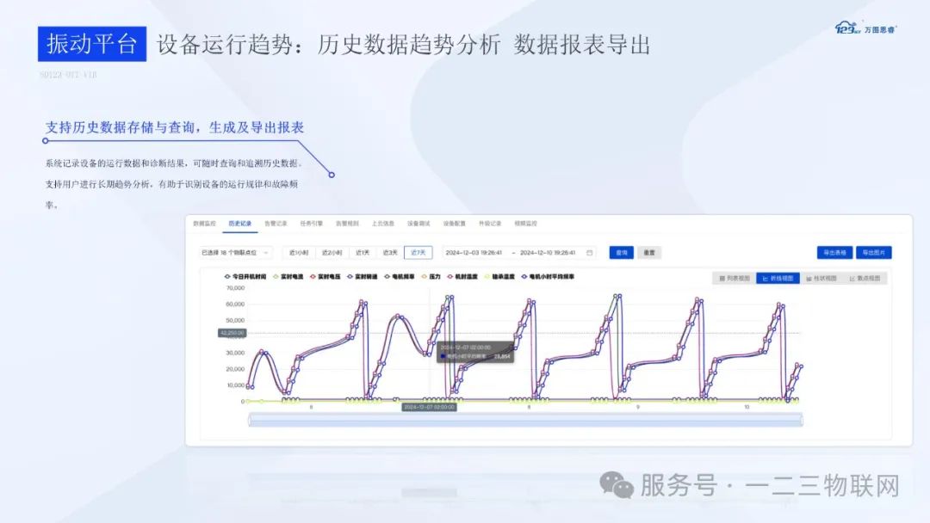
Task: Click the 导出表格 export button
Action: pyautogui.click(x=834, y=252)
